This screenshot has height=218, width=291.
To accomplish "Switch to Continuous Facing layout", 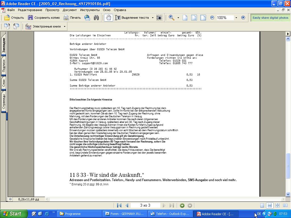I will click(x=277, y=206).
